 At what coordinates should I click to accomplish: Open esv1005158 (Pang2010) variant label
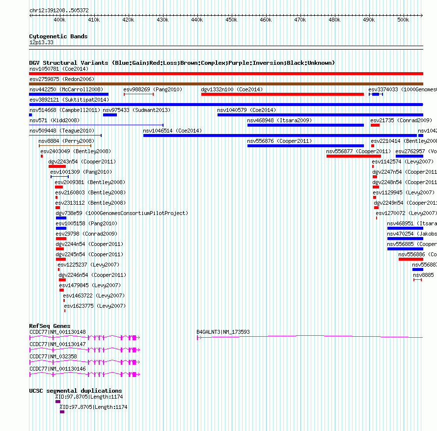tap(86, 223)
